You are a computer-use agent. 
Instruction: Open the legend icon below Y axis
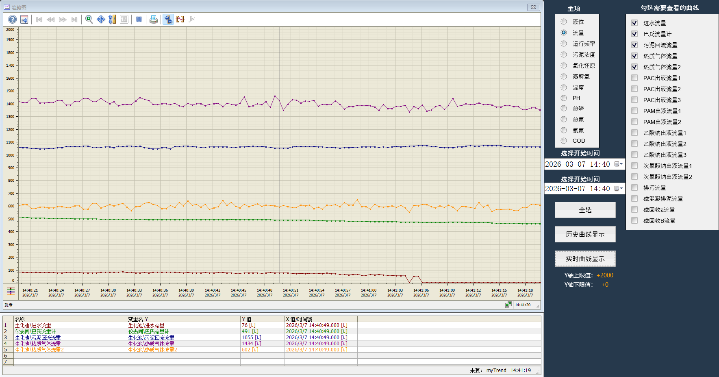[x=11, y=291]
